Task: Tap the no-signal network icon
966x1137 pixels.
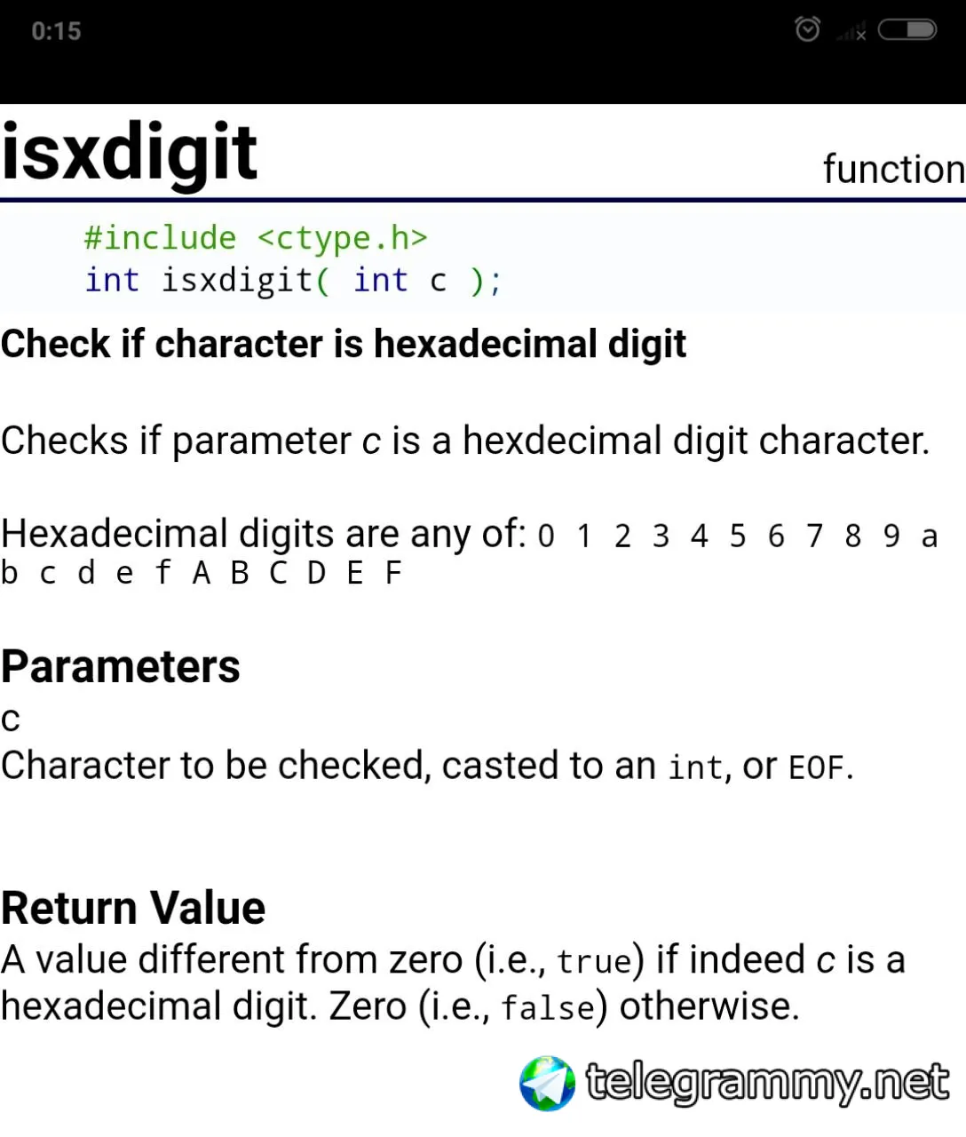Action: [x=851, y=32]
